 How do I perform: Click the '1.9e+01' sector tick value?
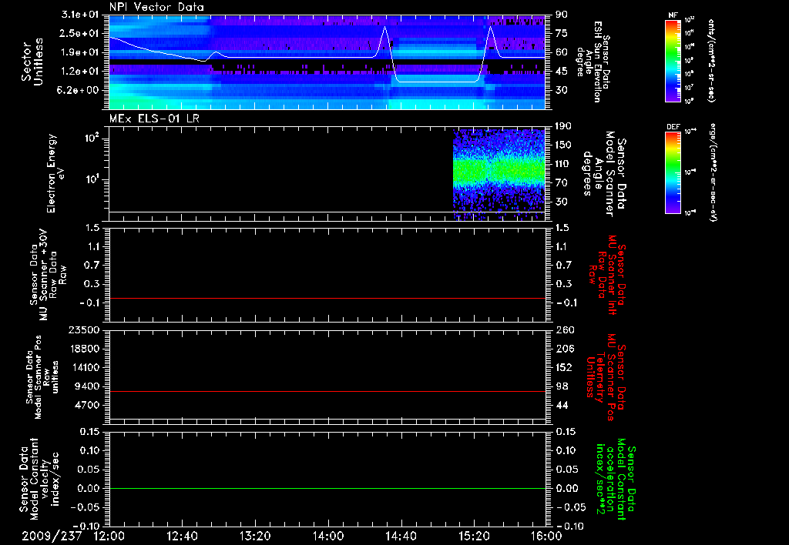[x=80, y=52]
